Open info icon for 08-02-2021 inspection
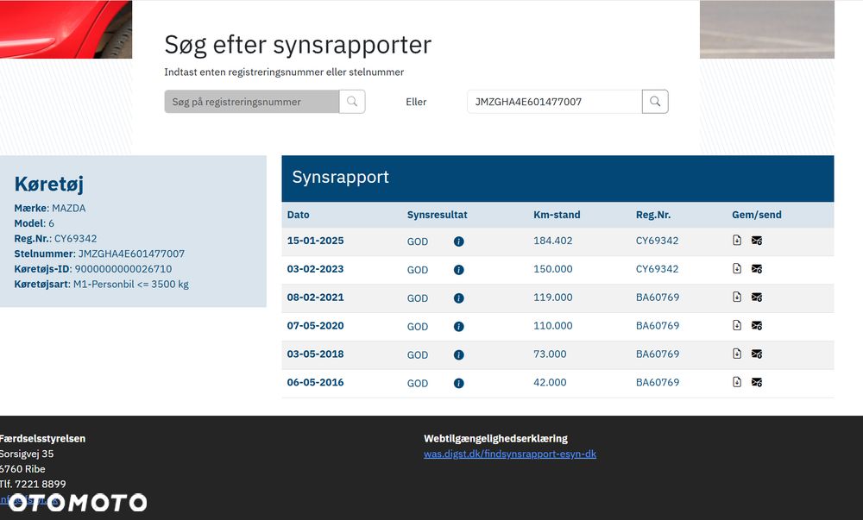This screenshot has height=520, width=863. point(458,298)
